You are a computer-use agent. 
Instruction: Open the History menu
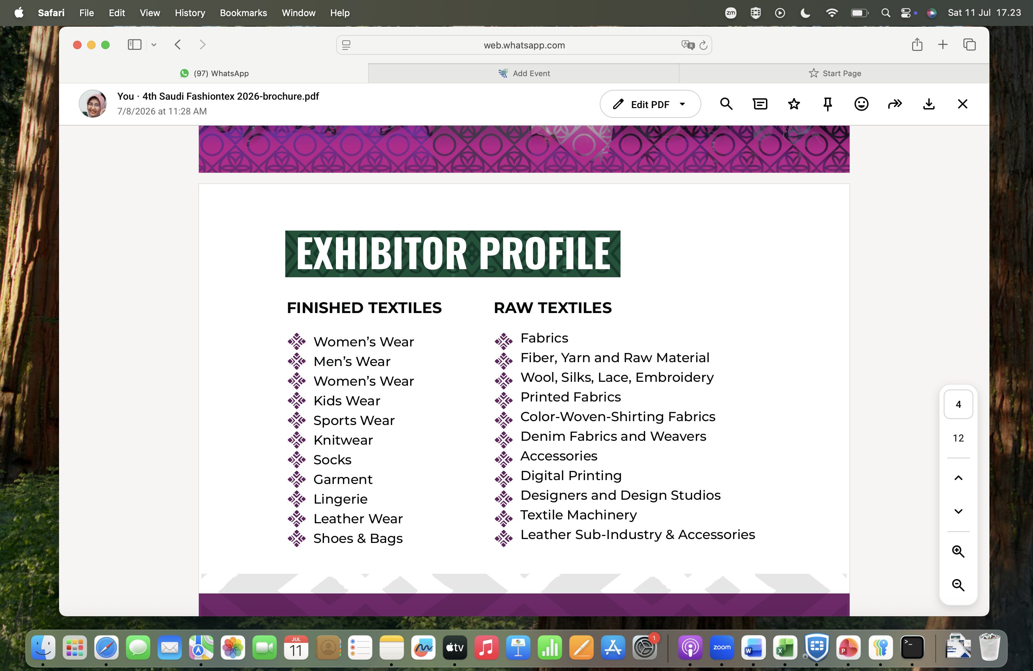[190, 13]
